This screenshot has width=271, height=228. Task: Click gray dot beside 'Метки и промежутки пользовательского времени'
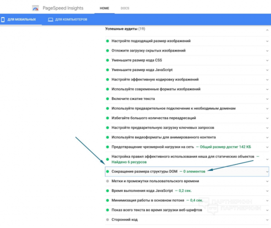click(x=107, y=181)
